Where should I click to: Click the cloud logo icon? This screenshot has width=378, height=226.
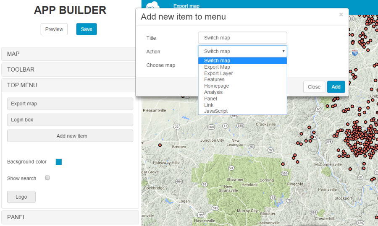[152, 5]
